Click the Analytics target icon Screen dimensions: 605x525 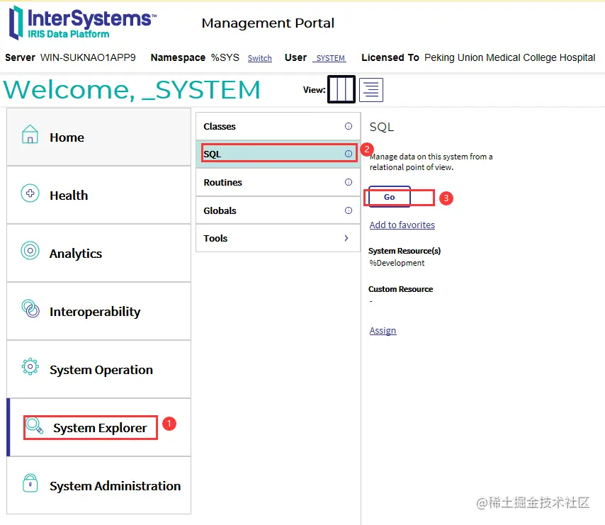click(30, 251)
